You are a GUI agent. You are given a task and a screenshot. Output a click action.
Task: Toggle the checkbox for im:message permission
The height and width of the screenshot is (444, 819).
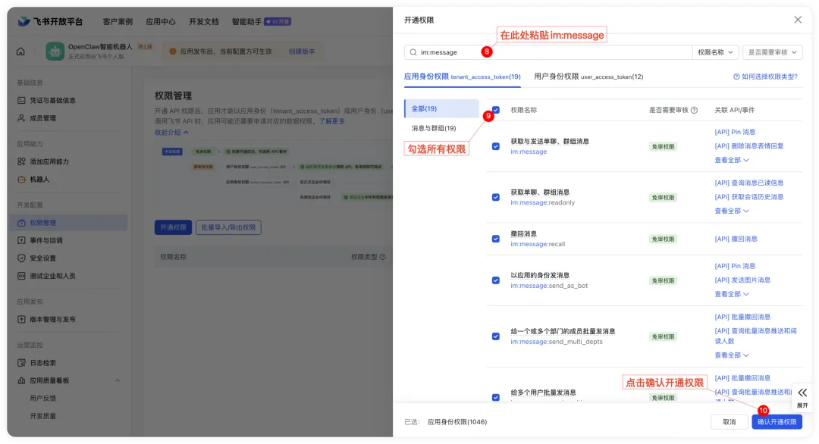click(x=496, y=146)
